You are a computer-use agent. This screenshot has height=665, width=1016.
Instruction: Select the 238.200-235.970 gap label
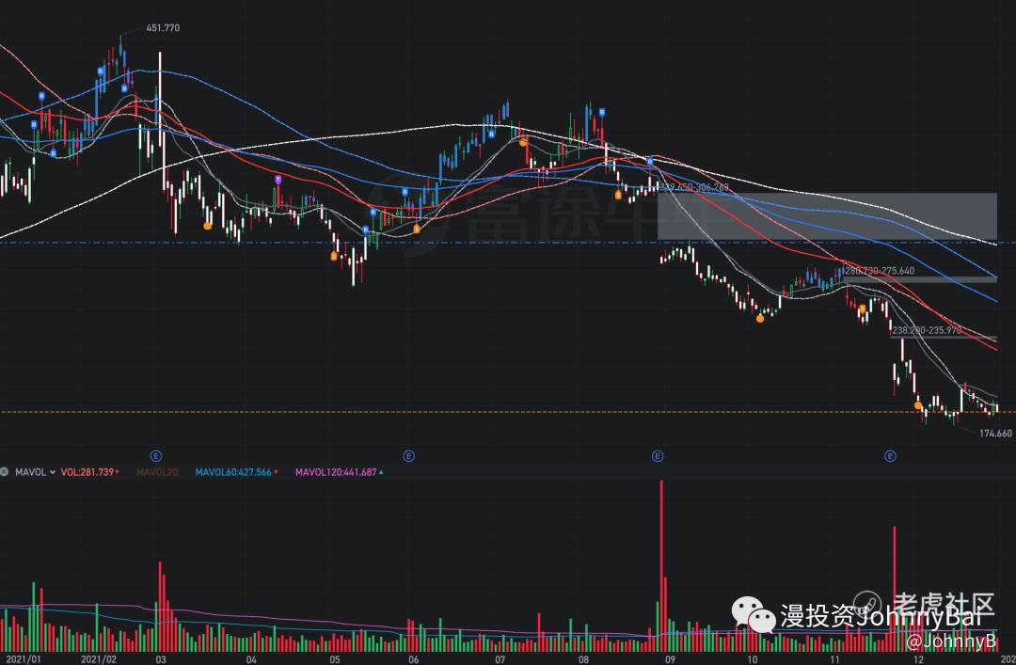[x=927, y=330]
